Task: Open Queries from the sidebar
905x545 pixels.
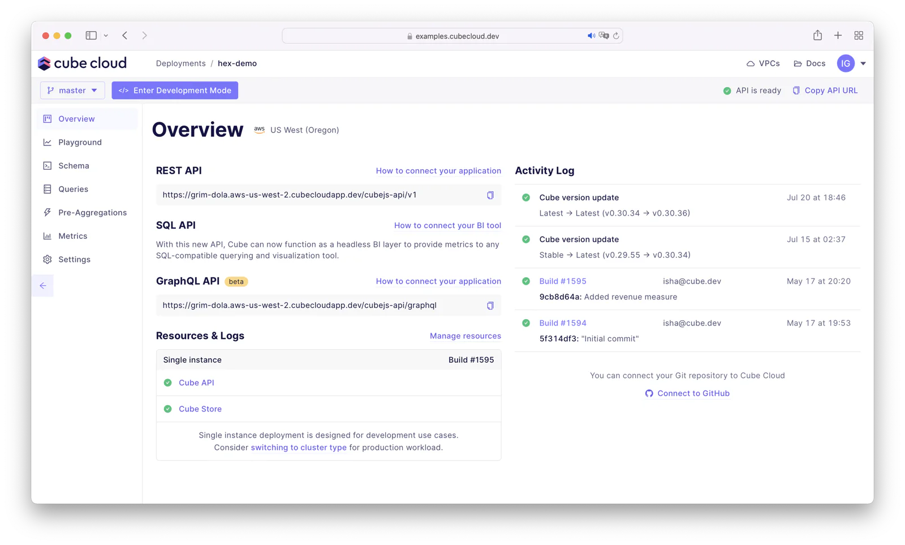Action: click(x=88, y=189)
